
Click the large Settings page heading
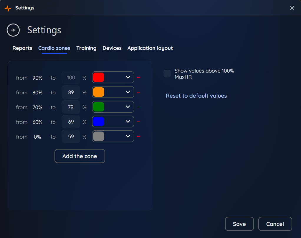tap(44, 30)
